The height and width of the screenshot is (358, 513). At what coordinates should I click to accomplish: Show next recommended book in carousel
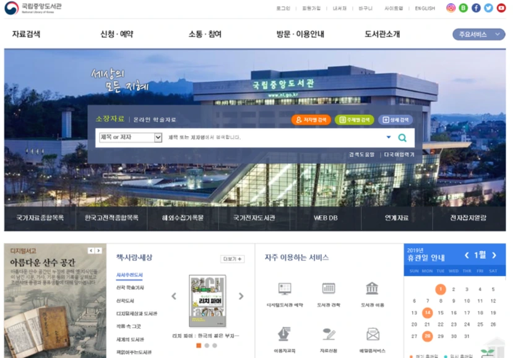pyautogui.click(x=241, y=296)
